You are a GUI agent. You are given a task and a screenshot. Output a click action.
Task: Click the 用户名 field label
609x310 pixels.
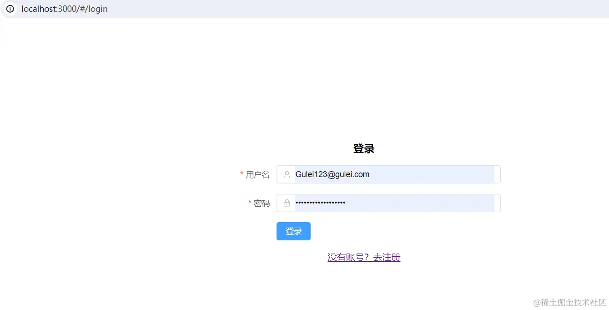click(257, 175)
